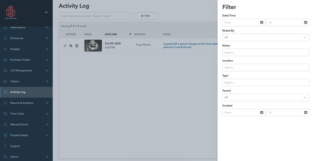Expand the Directories menu arrow

click(47, 38)
